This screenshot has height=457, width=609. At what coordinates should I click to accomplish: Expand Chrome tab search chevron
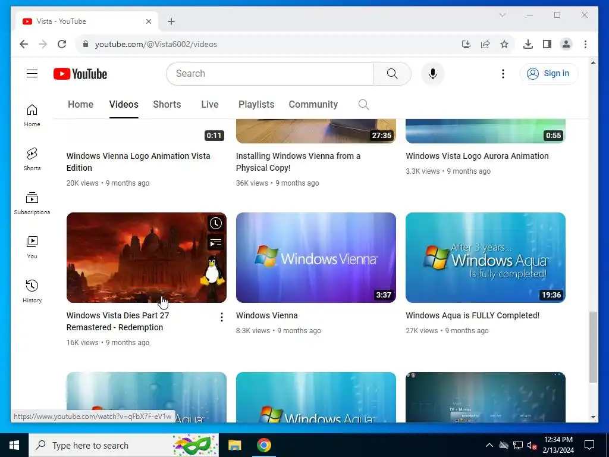[502, 15]
